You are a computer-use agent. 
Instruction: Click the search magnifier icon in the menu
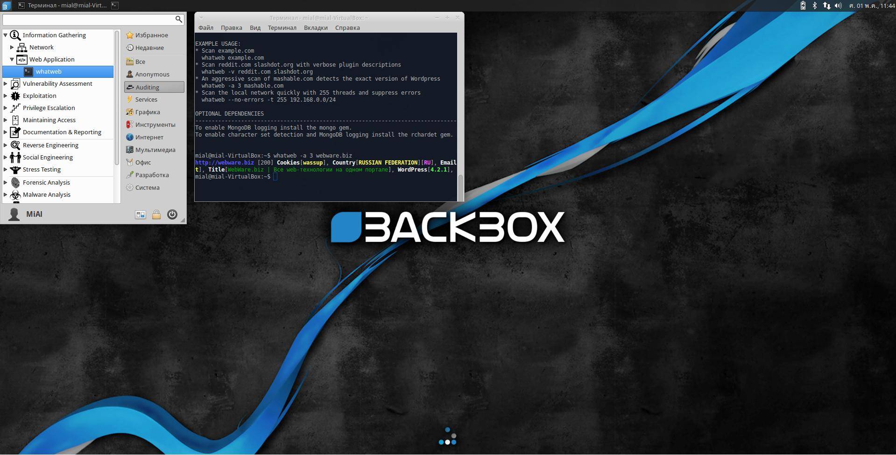[x=178, y=19]
